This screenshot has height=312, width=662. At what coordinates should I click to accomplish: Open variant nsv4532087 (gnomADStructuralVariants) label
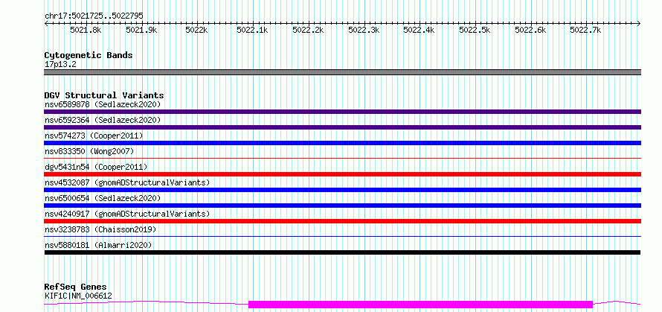(x=127, y=182)
